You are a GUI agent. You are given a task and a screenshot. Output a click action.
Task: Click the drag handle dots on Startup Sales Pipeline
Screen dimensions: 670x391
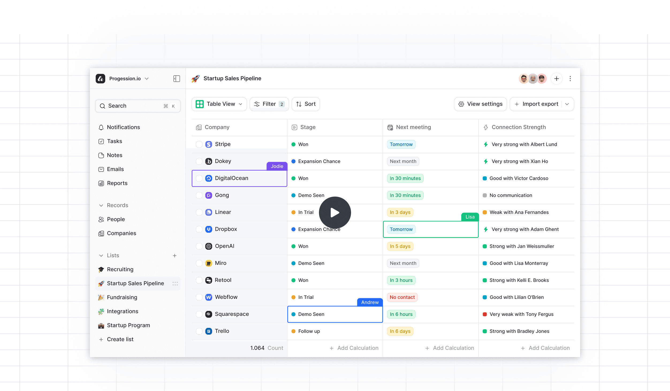point(175,283)
